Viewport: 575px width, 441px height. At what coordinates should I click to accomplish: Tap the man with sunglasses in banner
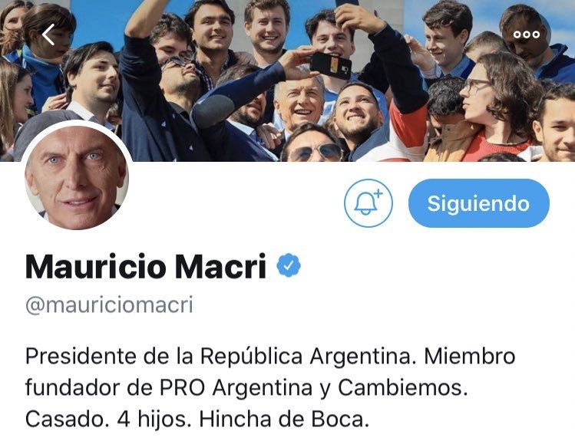312,144
